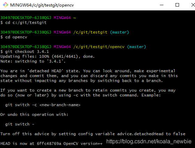This screenshot has width=195, height=148.
Task: Click the 'git checkout 3.4.1' command
Action: [x=25, y=52]
